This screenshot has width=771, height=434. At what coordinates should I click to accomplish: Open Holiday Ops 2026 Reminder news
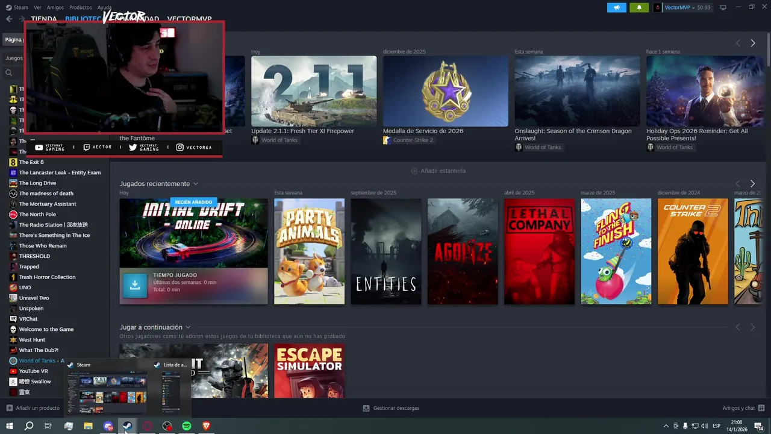coord(705,91)
